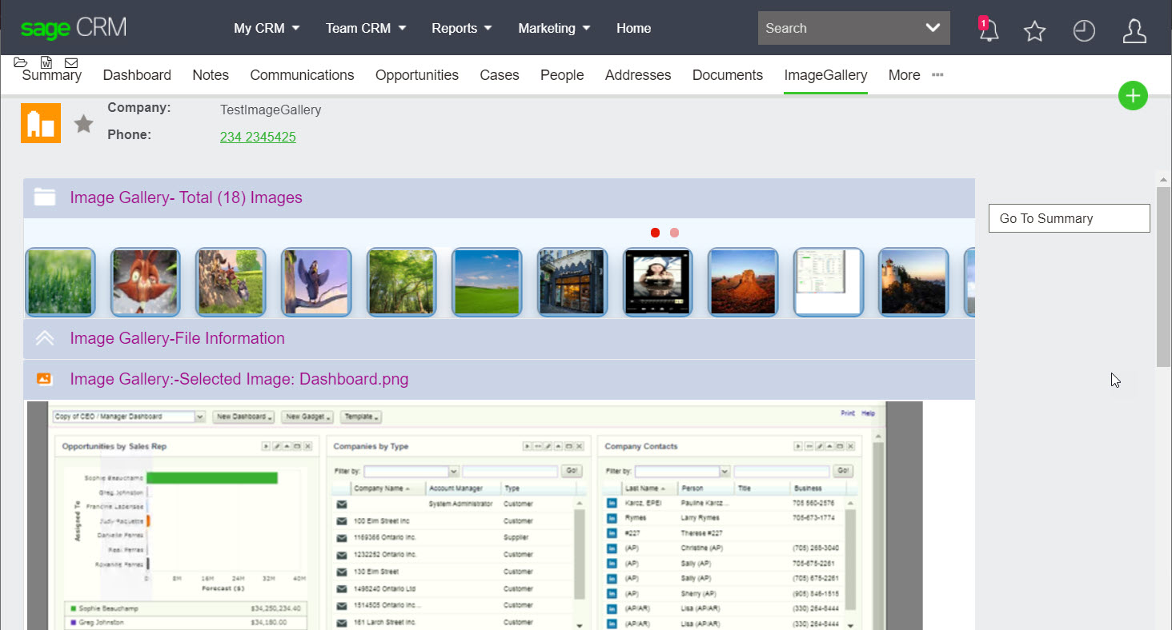1172x630 pixels.
Task: Go to Home in top navigation
Action: point(633,28)
